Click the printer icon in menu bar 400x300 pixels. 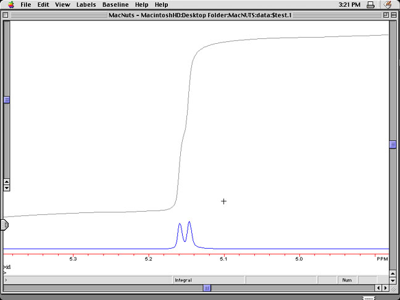coord(370,4)
